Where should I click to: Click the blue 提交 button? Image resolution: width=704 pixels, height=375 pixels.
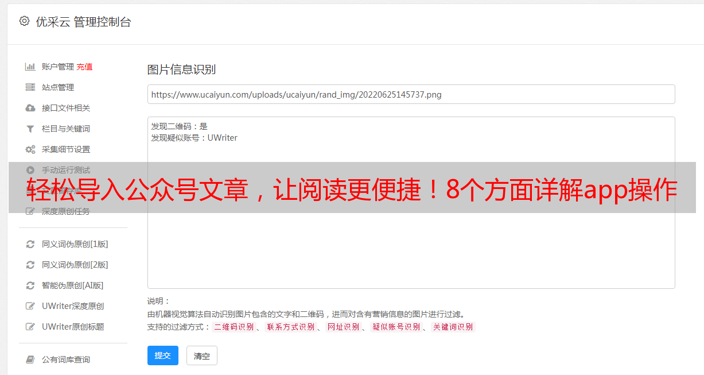(x=163, y=355)
